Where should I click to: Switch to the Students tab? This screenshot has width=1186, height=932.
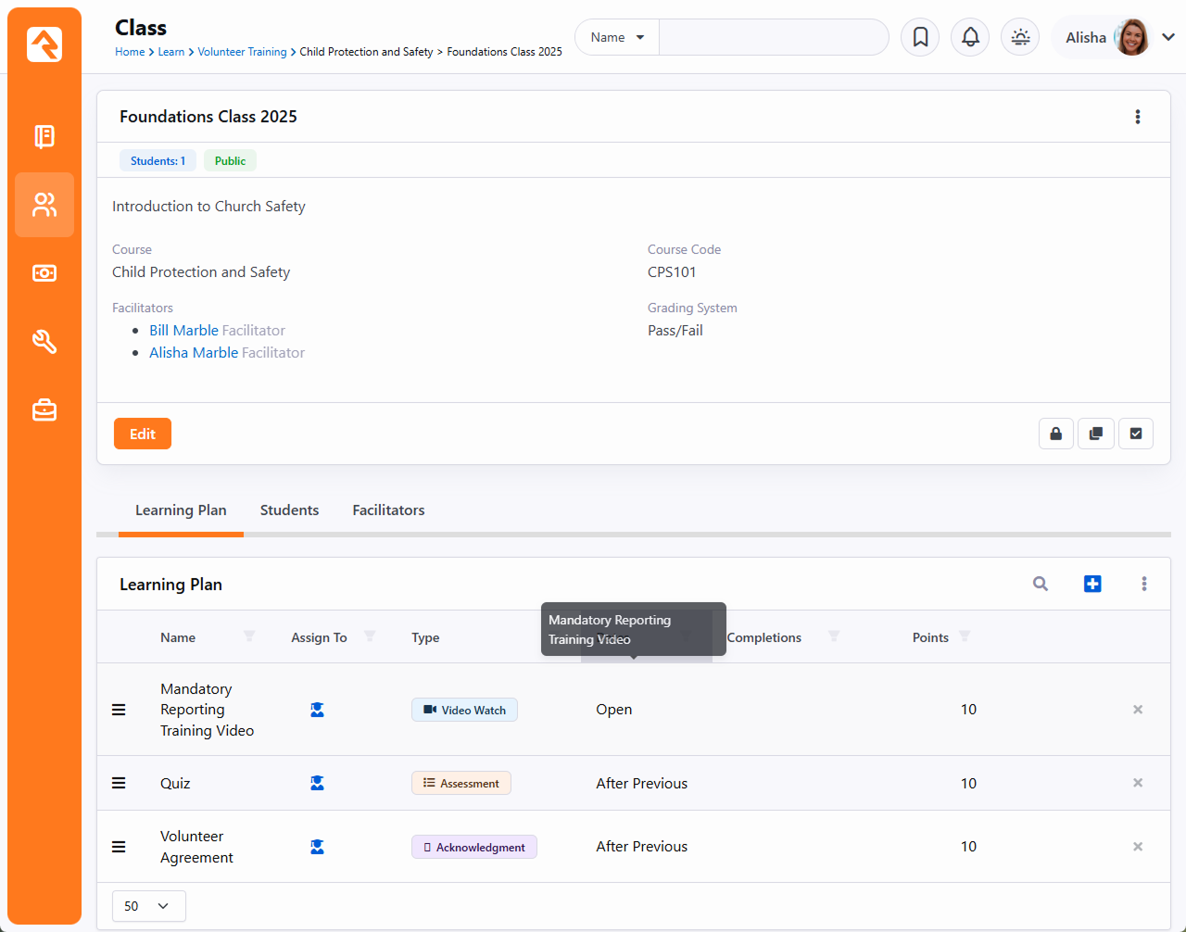pyautogui.click(x=289, y=510)
